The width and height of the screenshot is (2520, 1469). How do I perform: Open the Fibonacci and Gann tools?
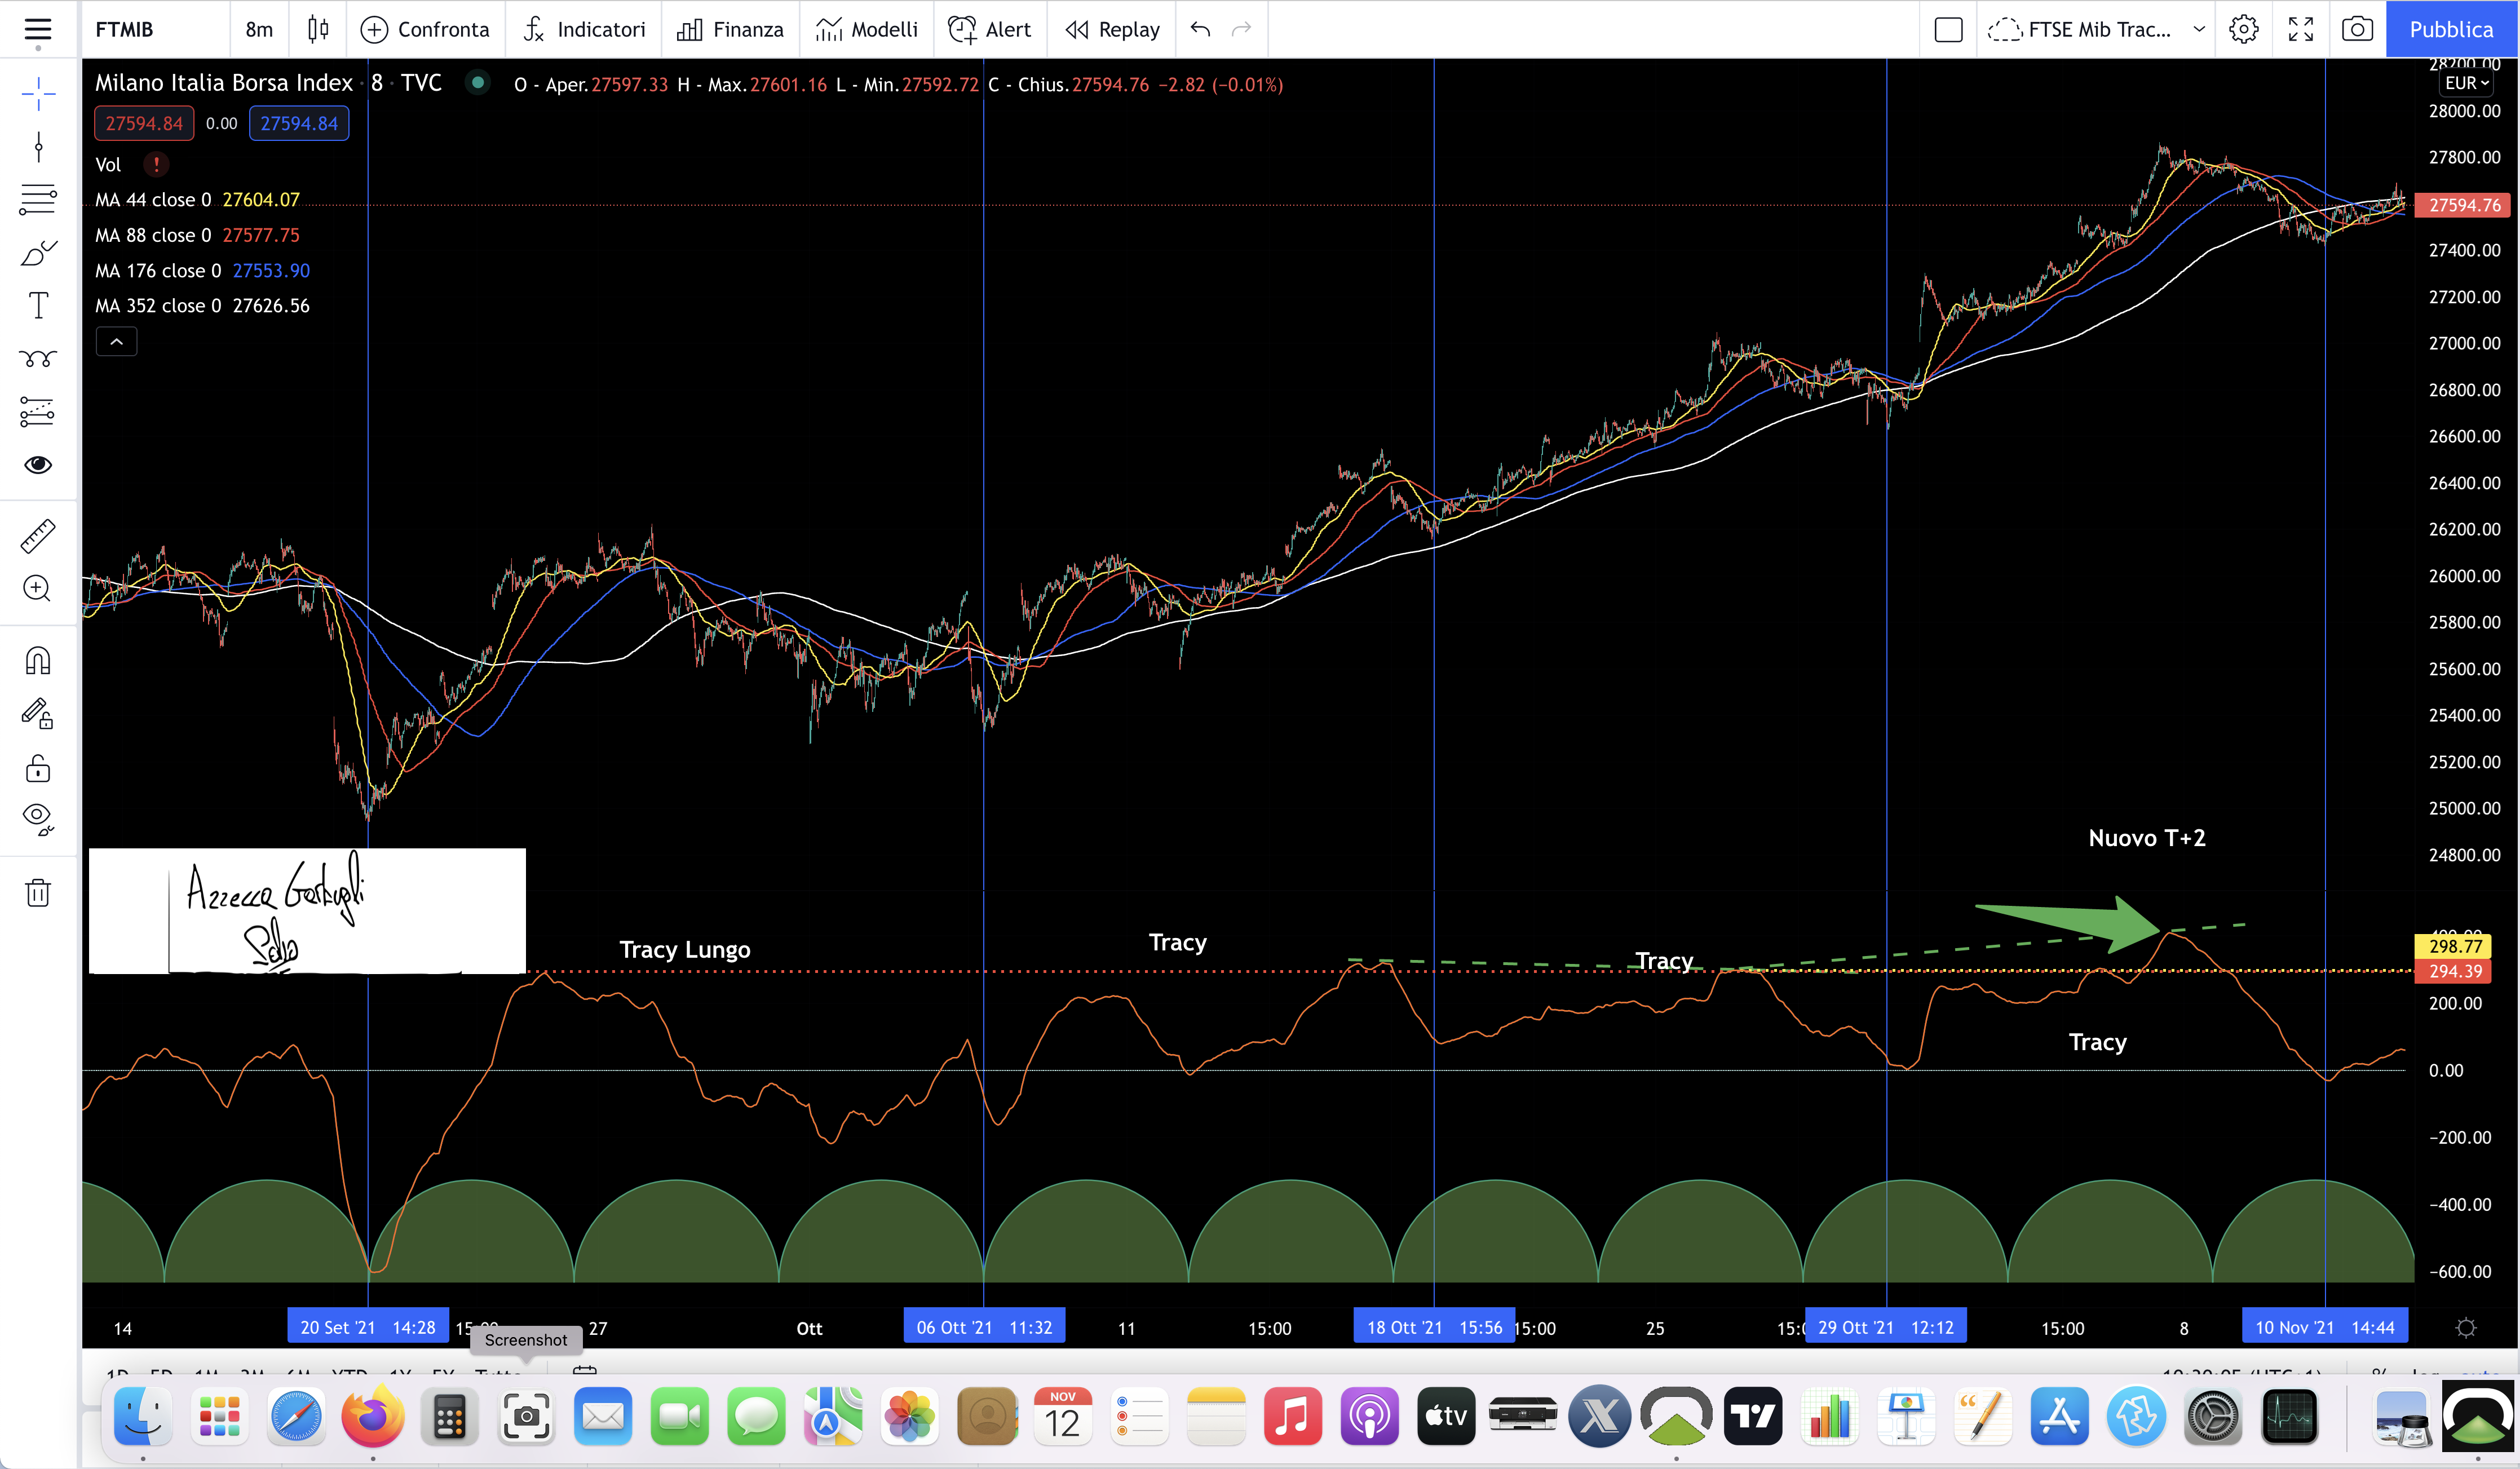tap(38, 200)
